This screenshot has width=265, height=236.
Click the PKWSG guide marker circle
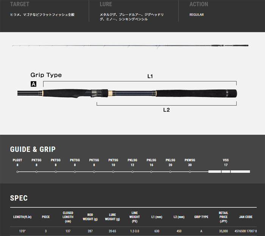pyautogui.click(x=190, y=172)
